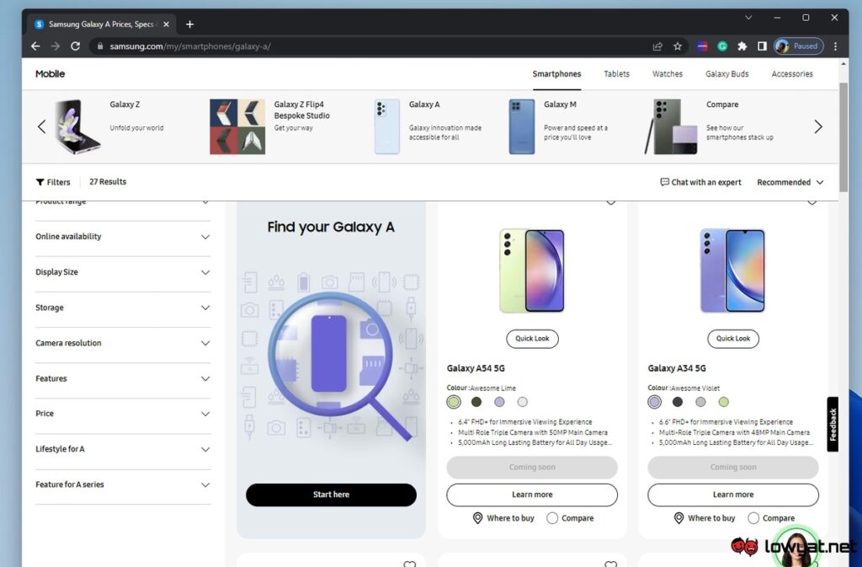Screen dimensions: 862x567
Task: Open the Compare smartphones thumbnail
Action: [x=671, y=126]
